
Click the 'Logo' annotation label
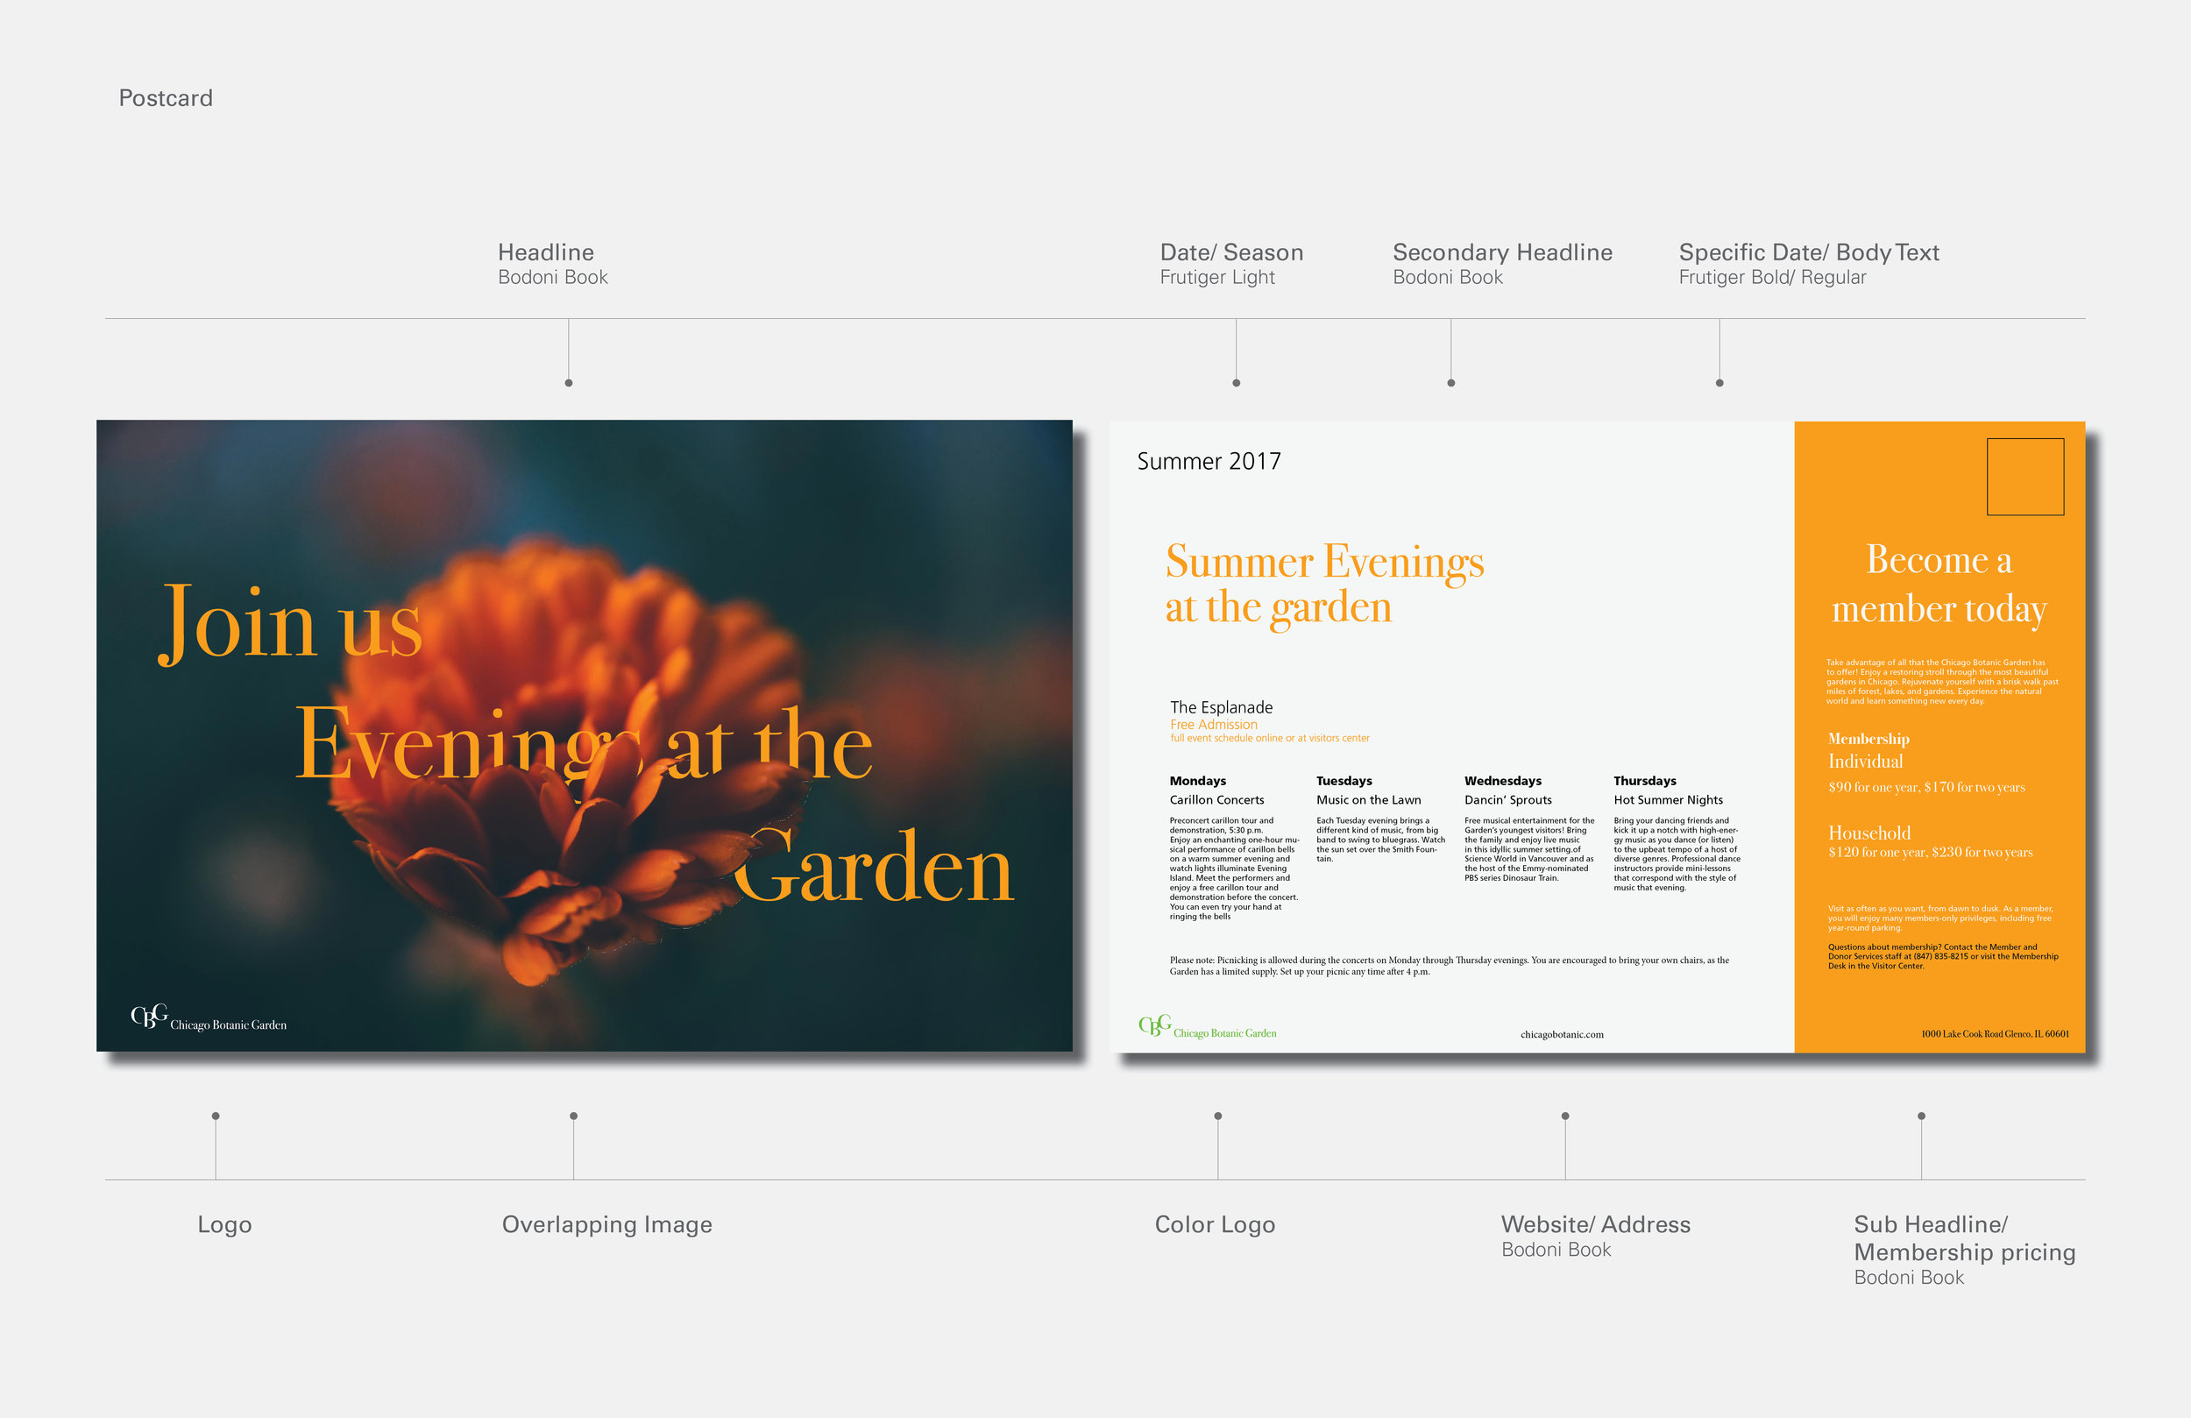pos(224,1224)
